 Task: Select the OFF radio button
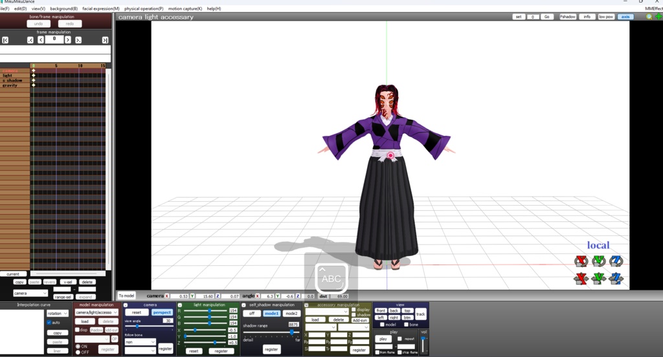[x=78, y=352]
